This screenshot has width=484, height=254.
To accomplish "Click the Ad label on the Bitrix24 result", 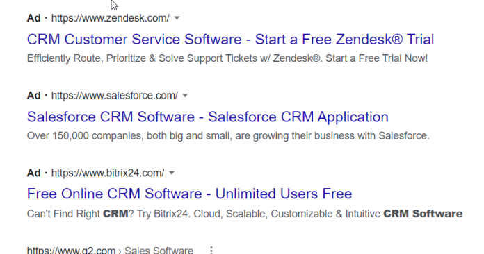I will (x=33, y=173).
